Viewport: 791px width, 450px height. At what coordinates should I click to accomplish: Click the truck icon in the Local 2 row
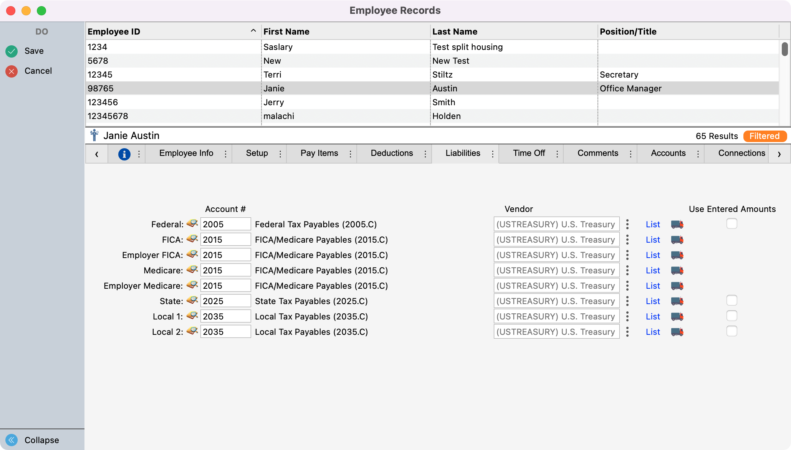pyautogui.click(x=677, y=332)
